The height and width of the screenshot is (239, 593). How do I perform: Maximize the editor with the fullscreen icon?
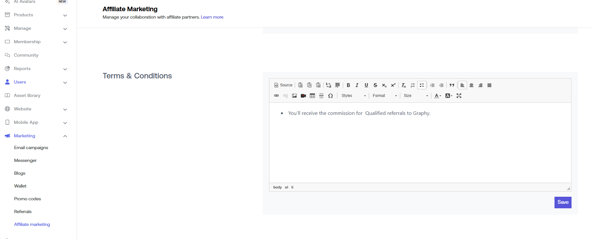[x=459, y=96]
